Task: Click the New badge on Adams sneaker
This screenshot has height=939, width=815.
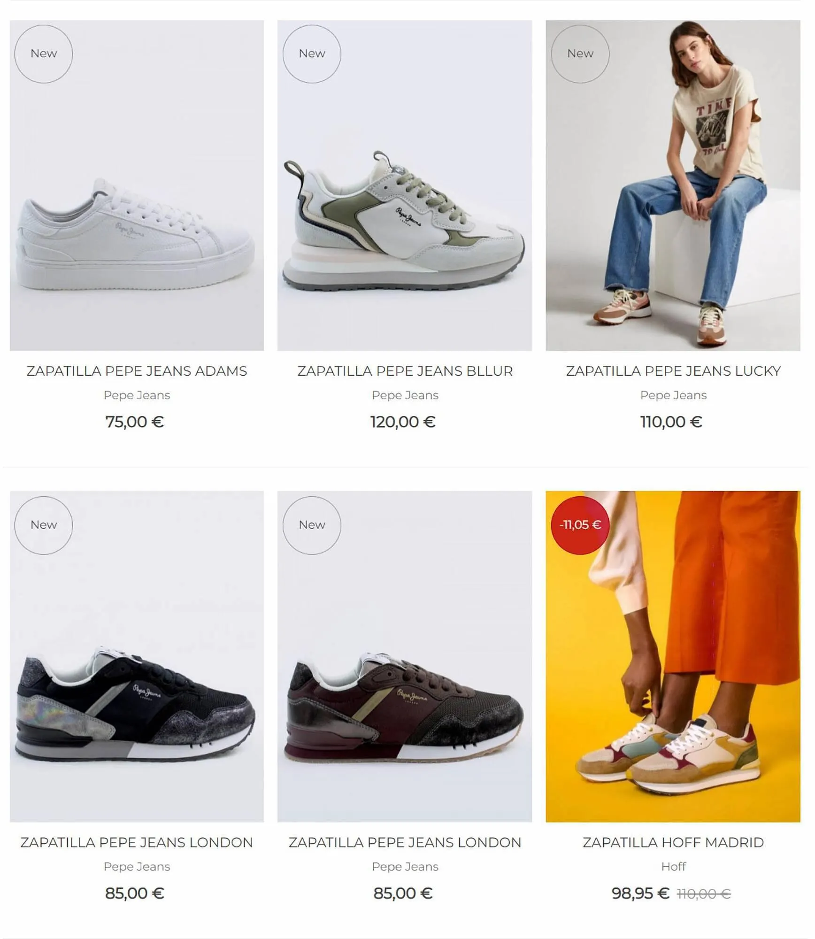Action: click(x=44, y=54)
